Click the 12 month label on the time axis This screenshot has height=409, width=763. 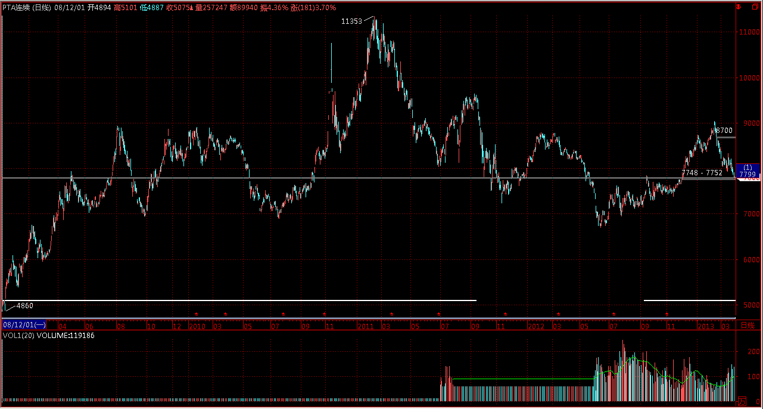[176, 326]
